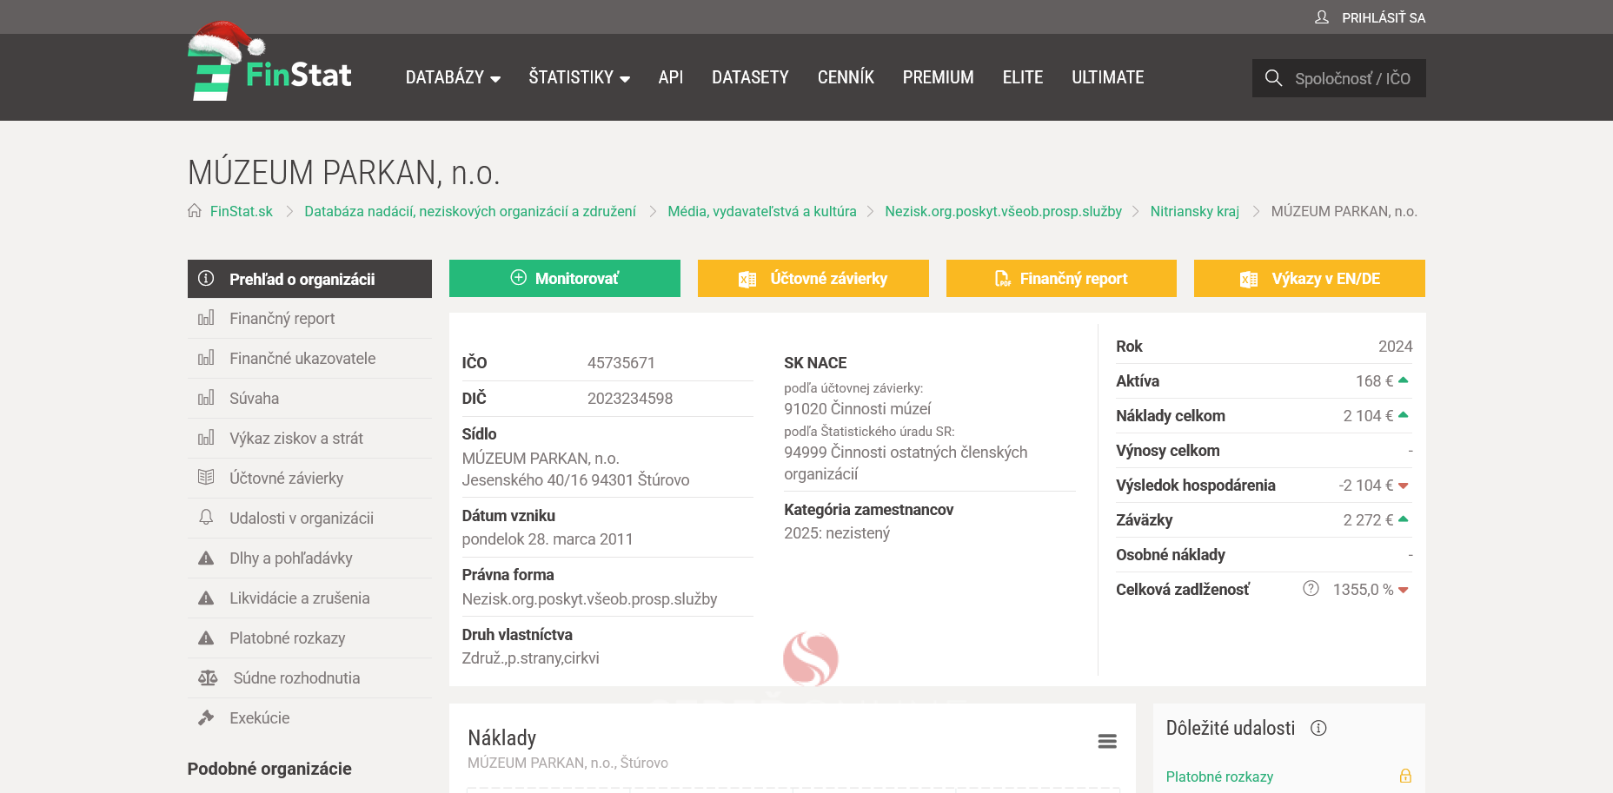This screenshot has height=793, width=1613.
Task: Expand the Štatistiky dropdown menu
Action: (579, 77)
